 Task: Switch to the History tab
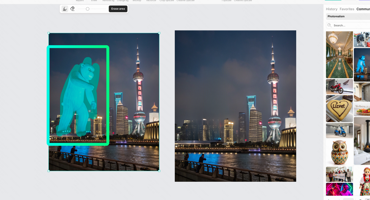click(332, 9)
